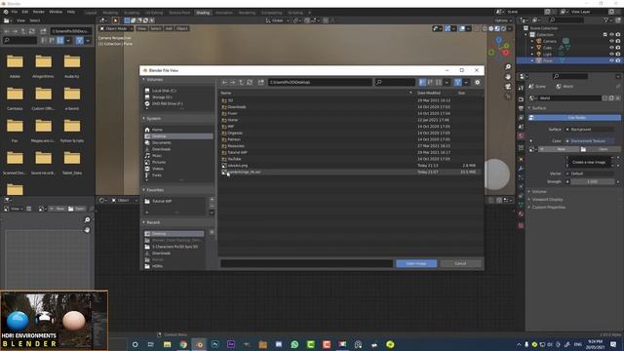Sort files by Name column
This screenshot has width=624, height=351.
[x=226, y=94]
